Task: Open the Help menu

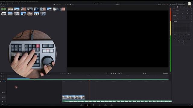Action: point(37,1)
